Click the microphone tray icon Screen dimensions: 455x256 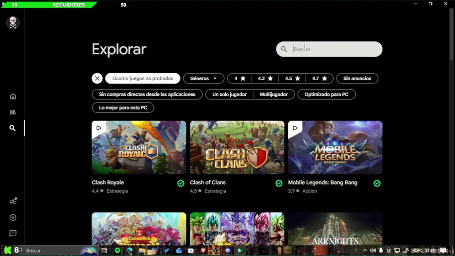[x=381, y=251]
